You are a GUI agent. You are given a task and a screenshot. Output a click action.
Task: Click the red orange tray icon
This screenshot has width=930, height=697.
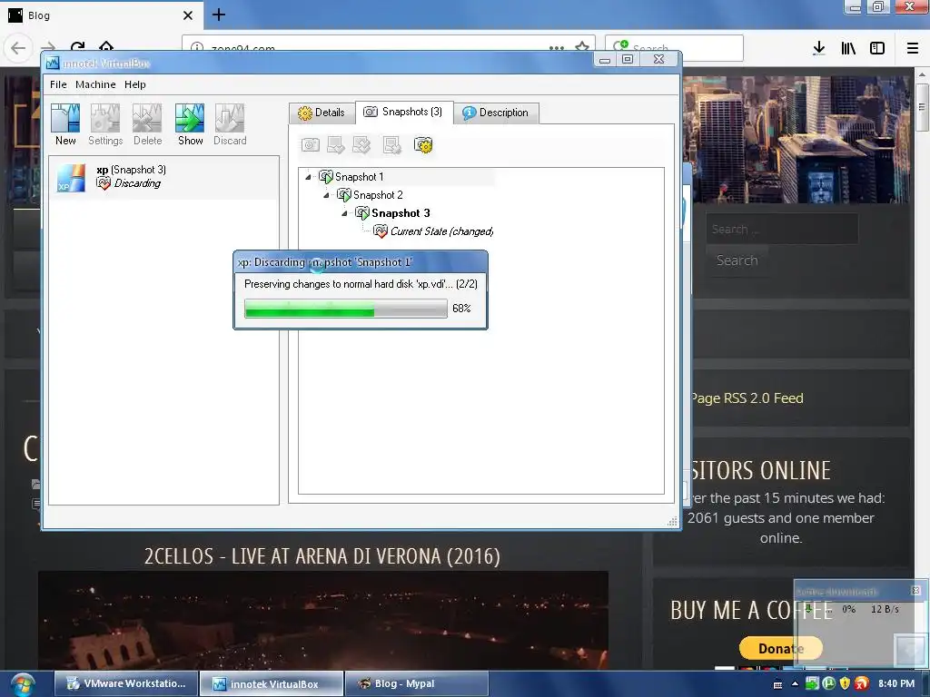[x=863, y=683]
